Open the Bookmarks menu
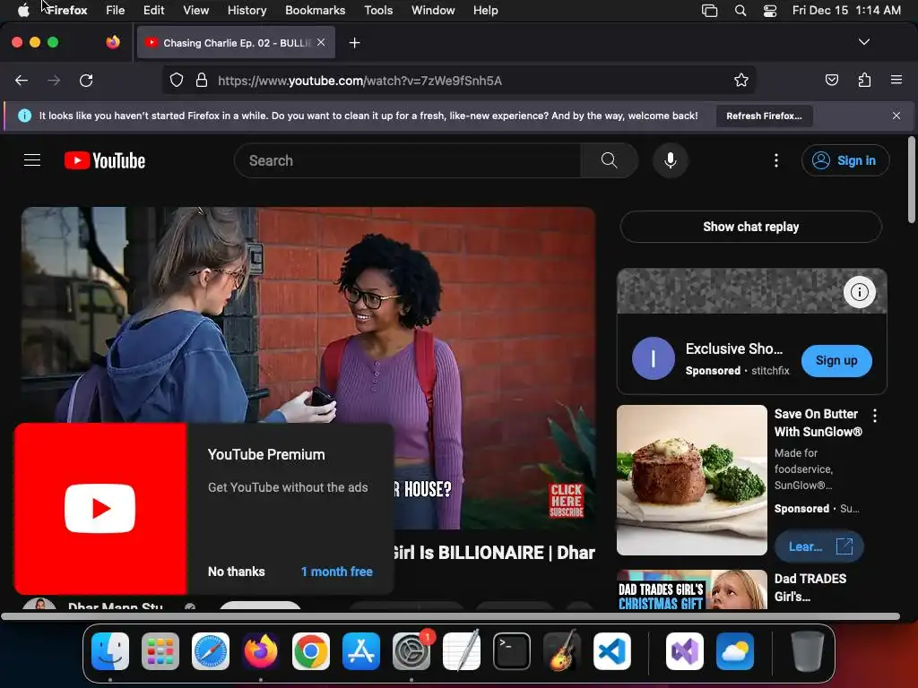Screen dimensions: 918x688 coord(315,10)
